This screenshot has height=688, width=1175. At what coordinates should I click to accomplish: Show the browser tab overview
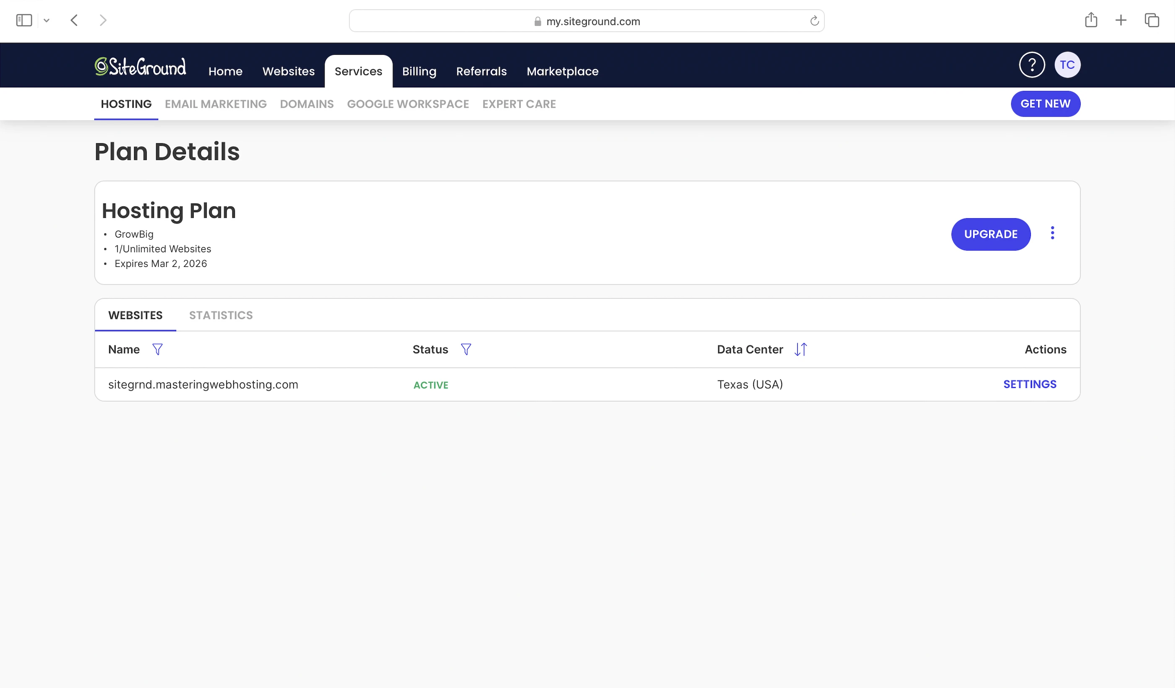pos(1151,21)
